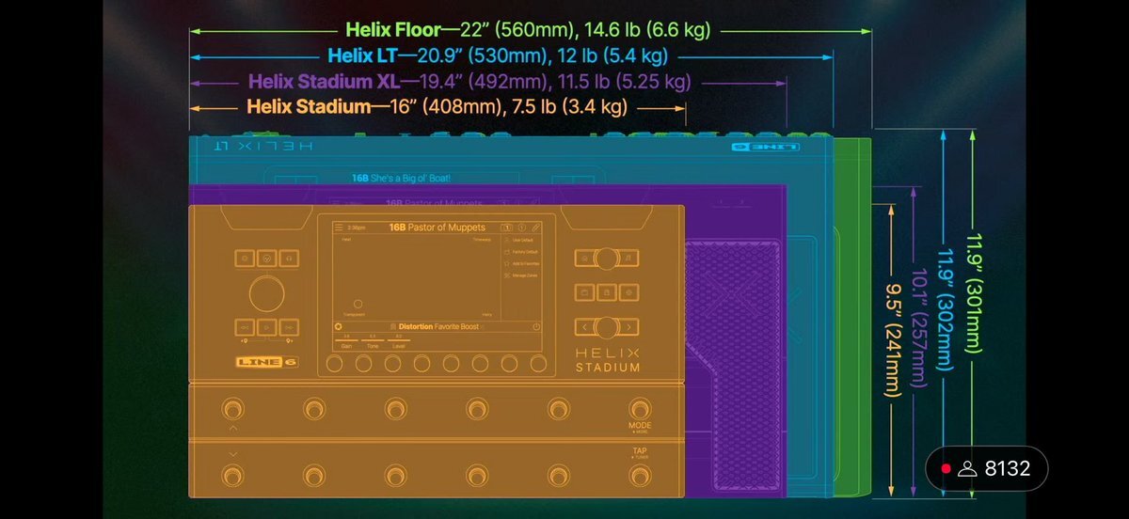Screen dimensions: 1129x519
Task: Click the Line 6 logo badge
Action: tap(267, 363)
